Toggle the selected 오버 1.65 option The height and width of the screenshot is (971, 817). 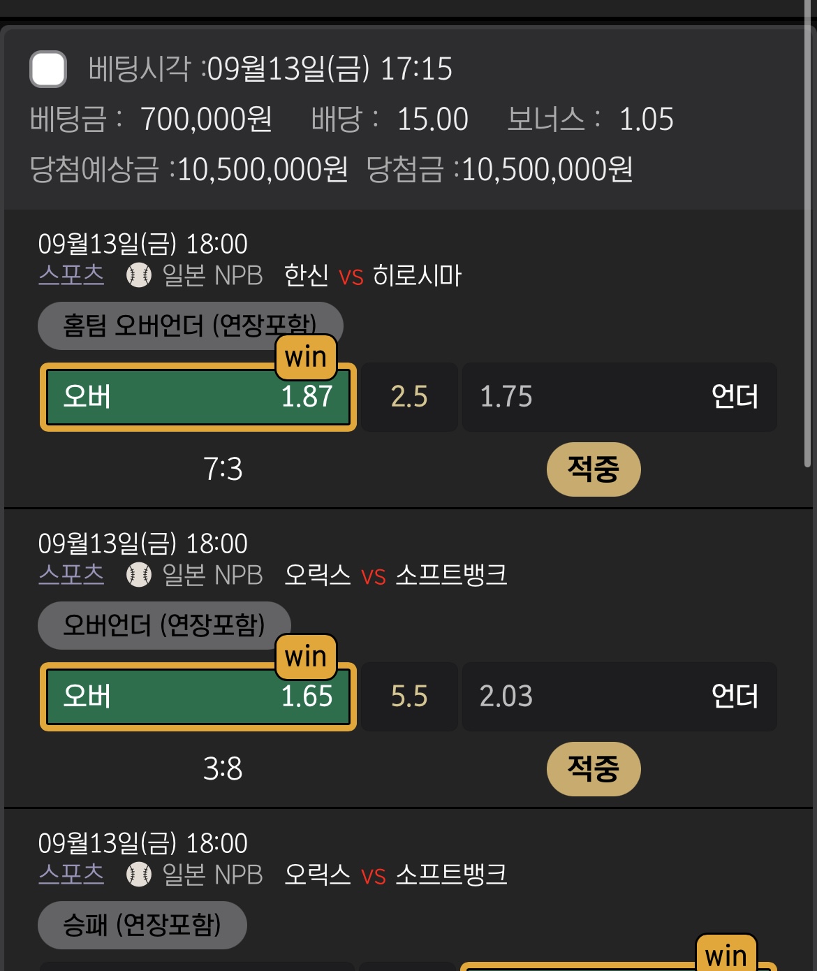click(198, 696)
